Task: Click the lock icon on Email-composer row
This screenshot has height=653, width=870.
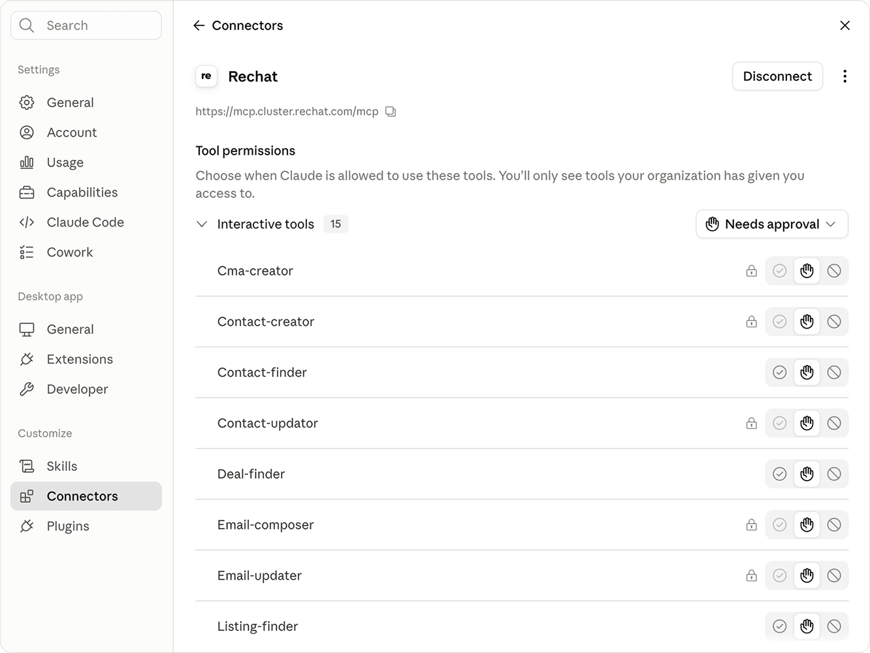Action: point(752,525)
